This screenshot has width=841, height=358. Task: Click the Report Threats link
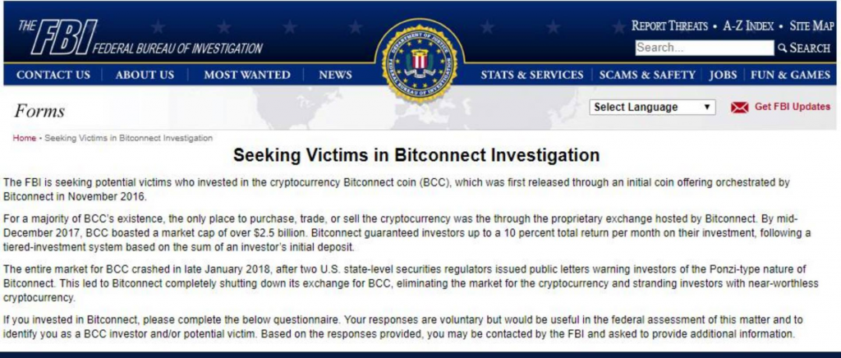point(669,25)
